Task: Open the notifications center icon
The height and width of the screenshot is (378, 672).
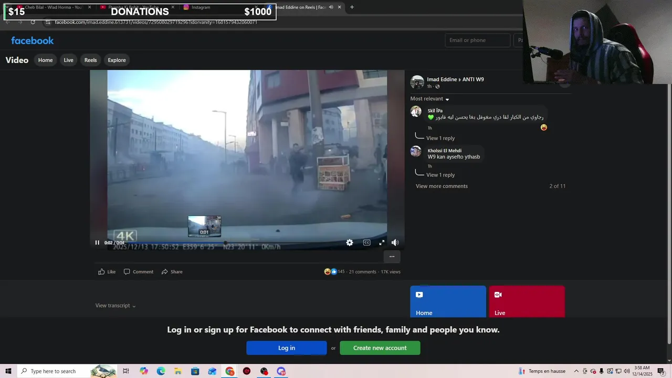Action: (x=661, y=371)
